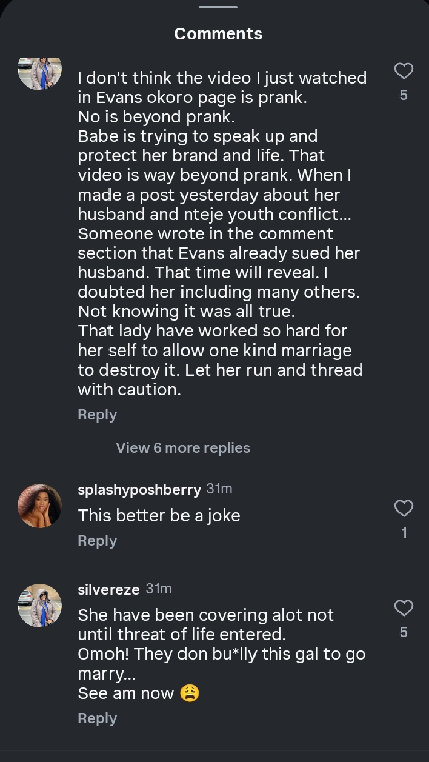Image resolution: width=429 pixels, height=762 pixels.
Task: Like the Evans okoro prank comment
Action: coord(404,72)
